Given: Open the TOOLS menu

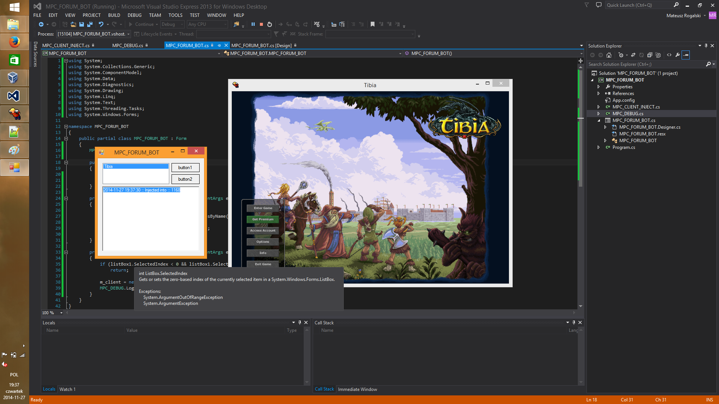Looking at the screenshot, I should [x=175, y=15].
